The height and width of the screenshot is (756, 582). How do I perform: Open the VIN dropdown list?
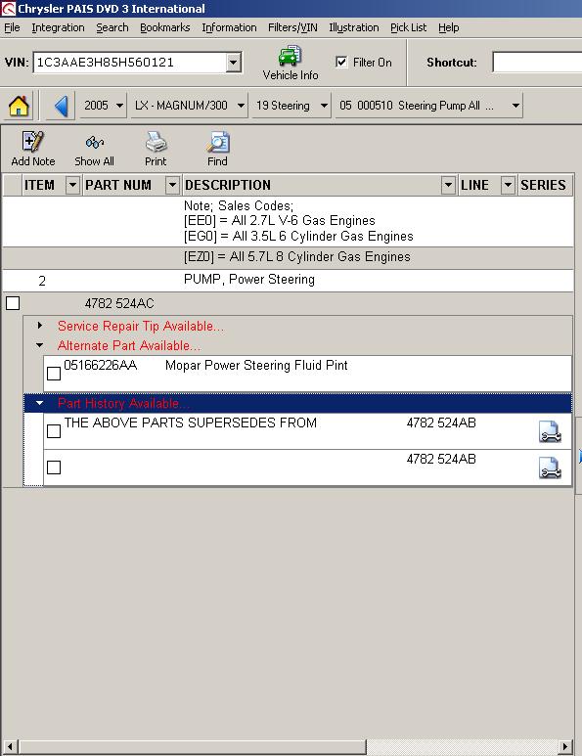[233, 63]
